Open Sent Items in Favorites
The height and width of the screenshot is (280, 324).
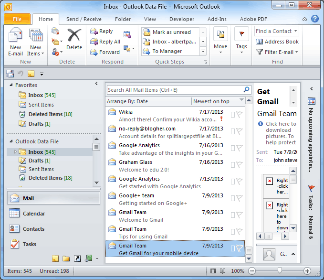tap(41, 105)
